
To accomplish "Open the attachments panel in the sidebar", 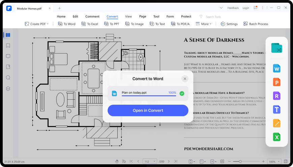I will click(8, 67).
